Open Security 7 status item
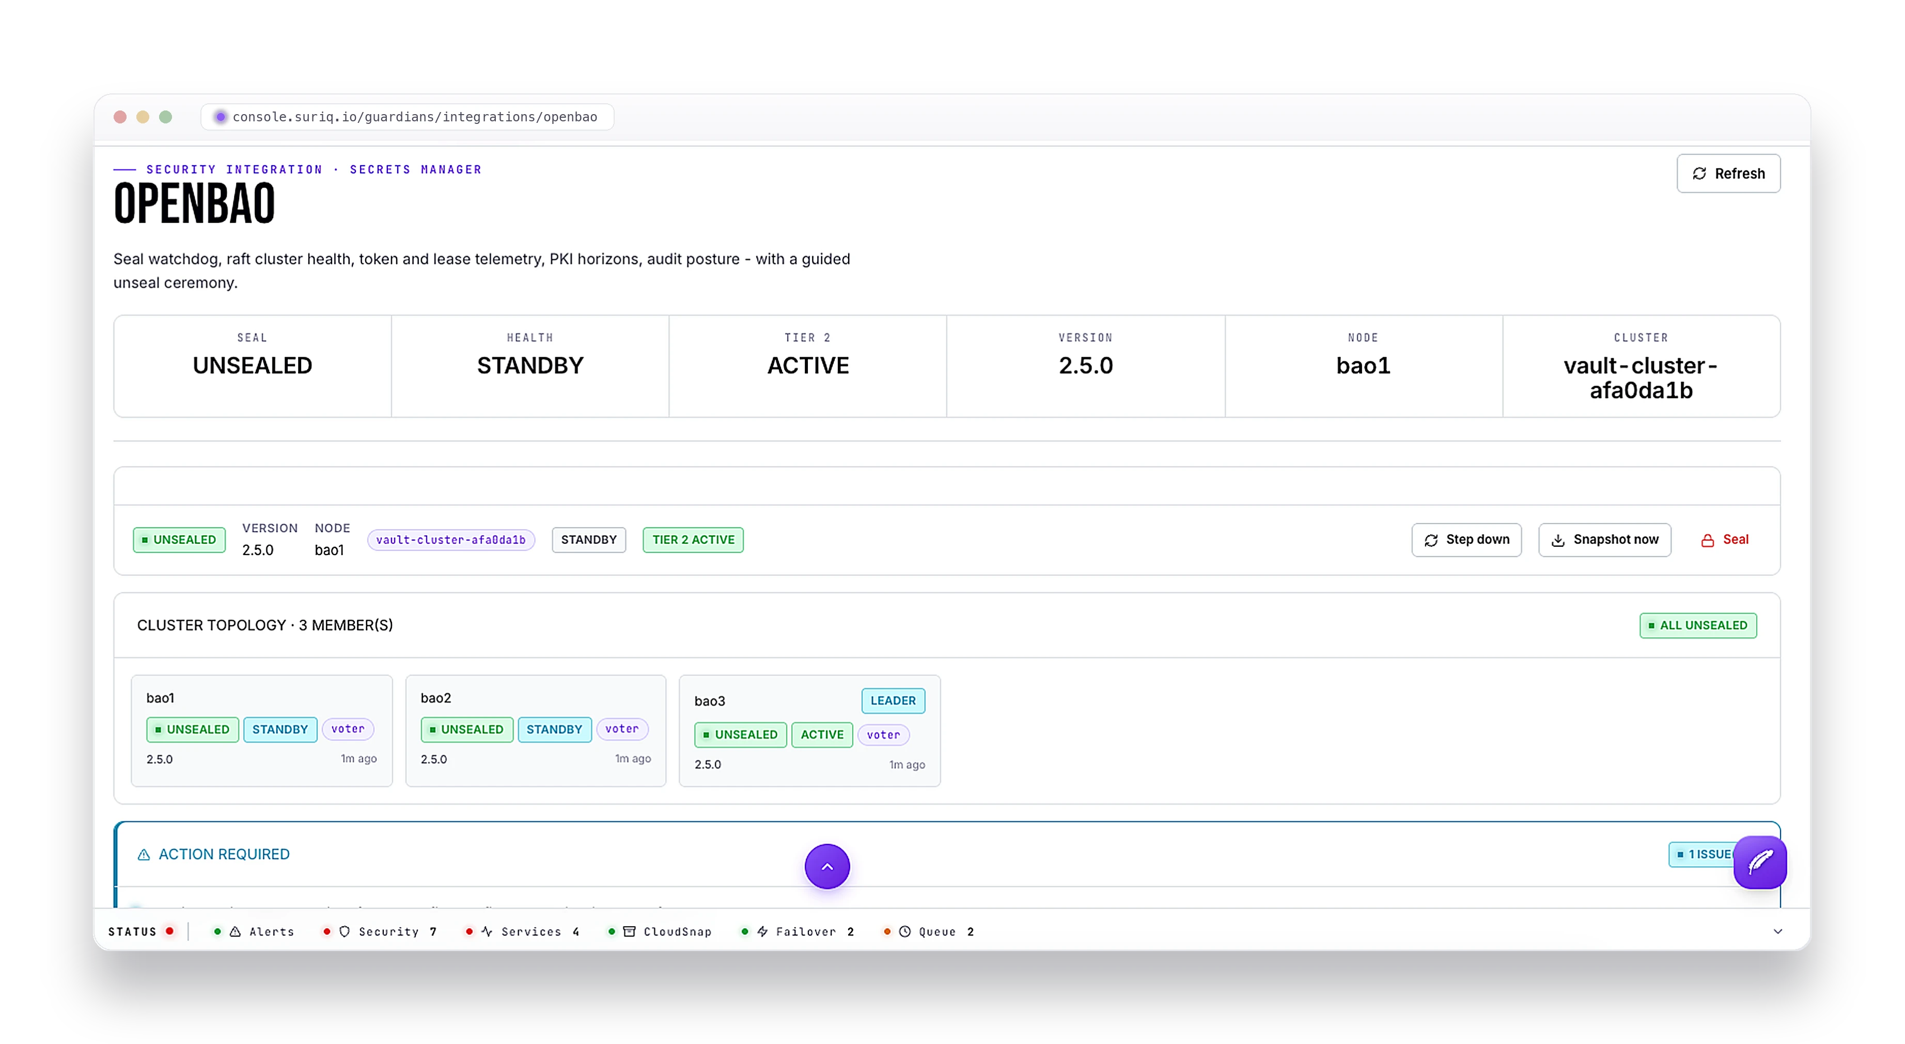Viewport: 1905px width, 1044px height. pos(379,931)
